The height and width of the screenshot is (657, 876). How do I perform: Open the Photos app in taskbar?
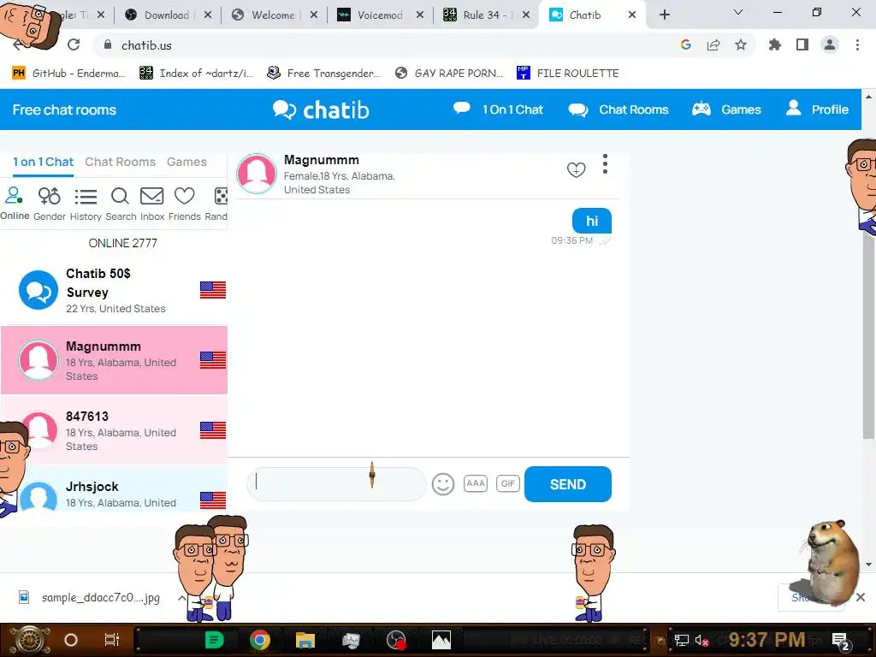[x=441, y=640]
